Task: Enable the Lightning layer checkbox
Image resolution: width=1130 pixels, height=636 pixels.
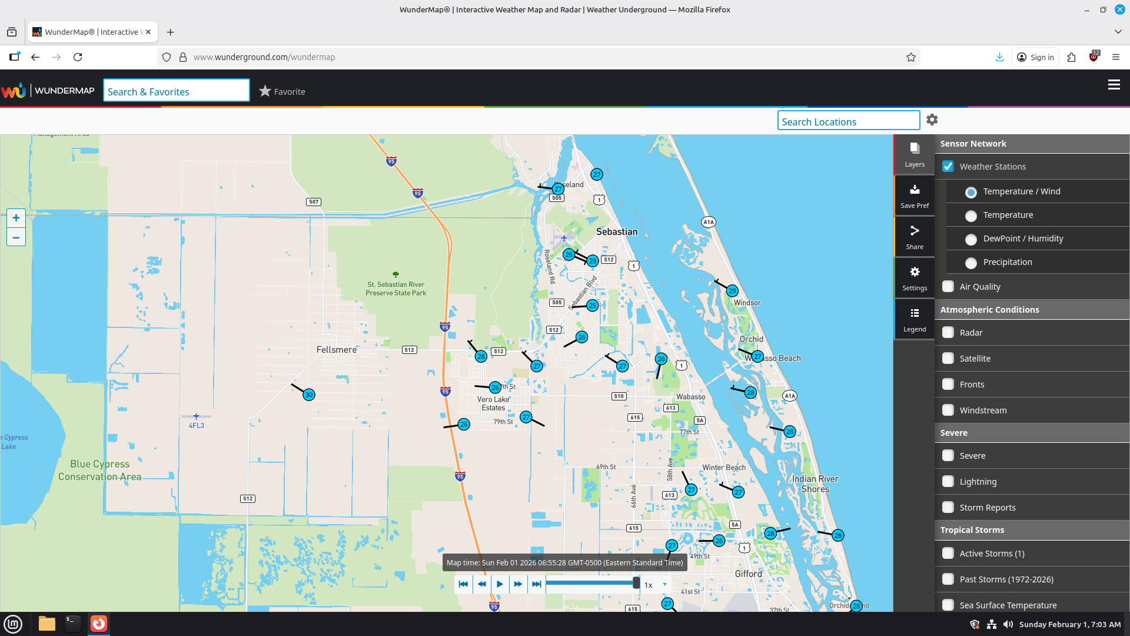Action: click(x=948, y=482)
